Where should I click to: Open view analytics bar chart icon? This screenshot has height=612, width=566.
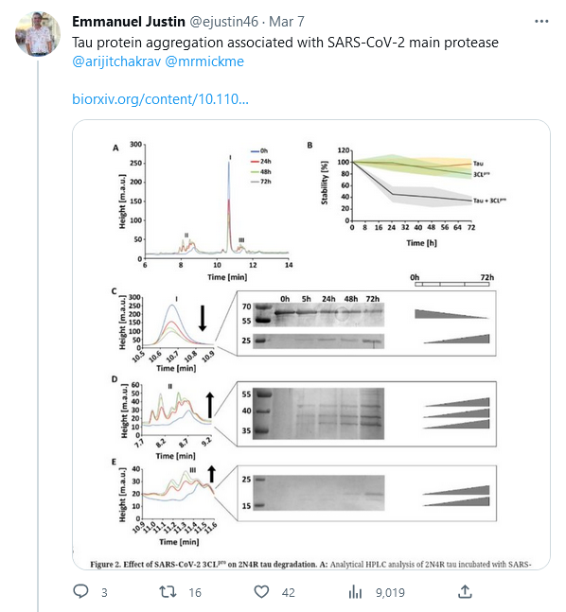coord(355,592)
